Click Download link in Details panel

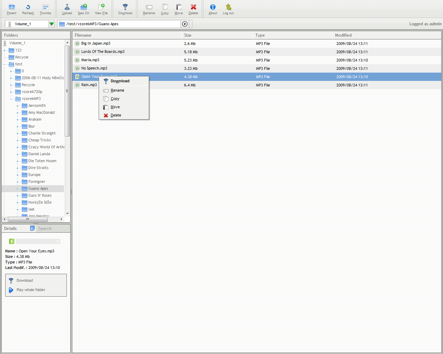(25, 280)
